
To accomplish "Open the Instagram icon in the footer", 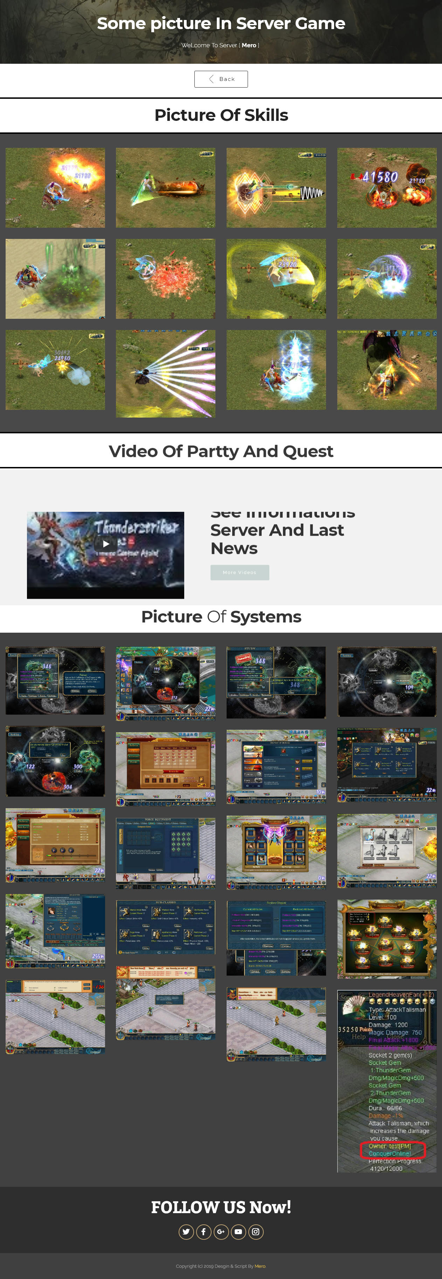I will pyautogui.click(x=256, y=1231).
